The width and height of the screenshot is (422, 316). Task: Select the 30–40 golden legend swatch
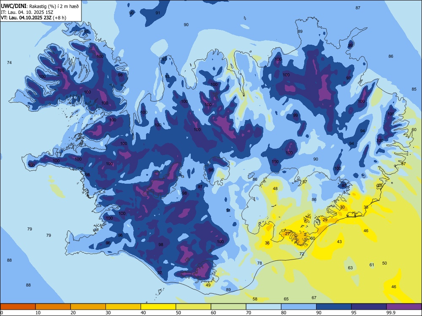pyautogui.click(x=123, y=307)
